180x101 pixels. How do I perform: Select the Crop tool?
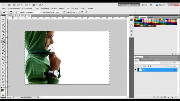point(3,31)
